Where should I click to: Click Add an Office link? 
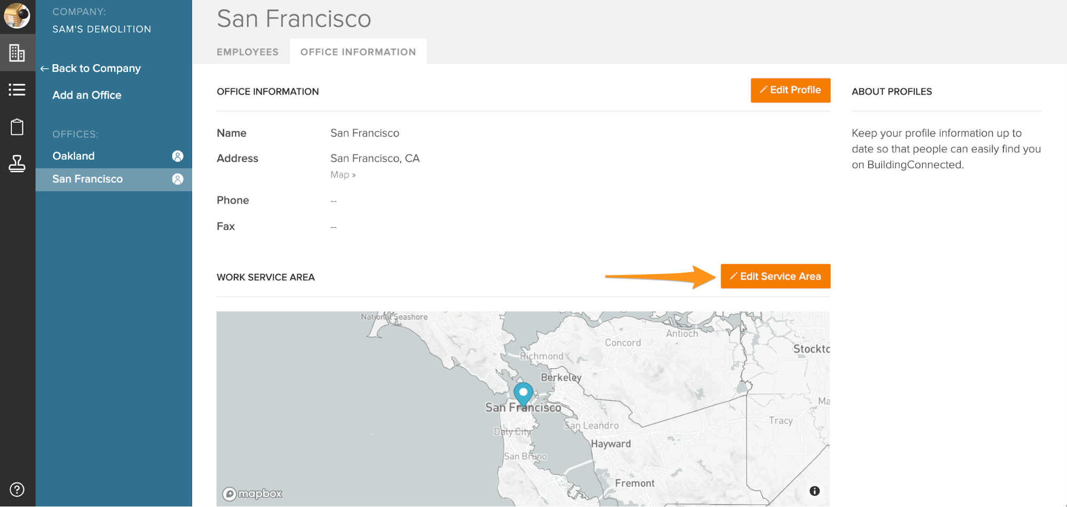[x=87, y=95]
